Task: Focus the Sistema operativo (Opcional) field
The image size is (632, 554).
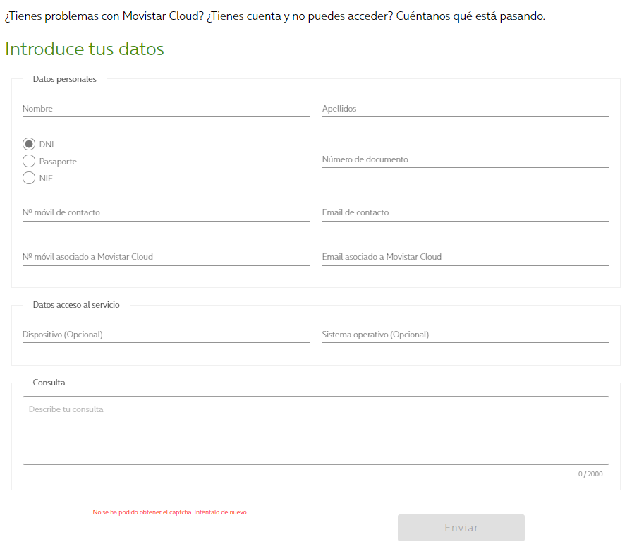Action: (466, 335)
